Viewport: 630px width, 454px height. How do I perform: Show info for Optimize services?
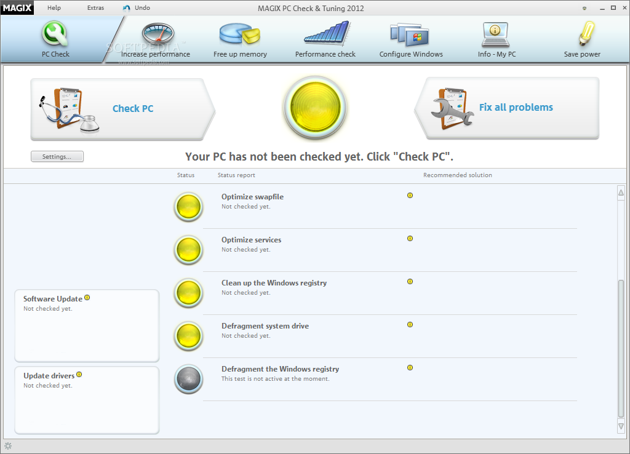click(x=410, y=238)
